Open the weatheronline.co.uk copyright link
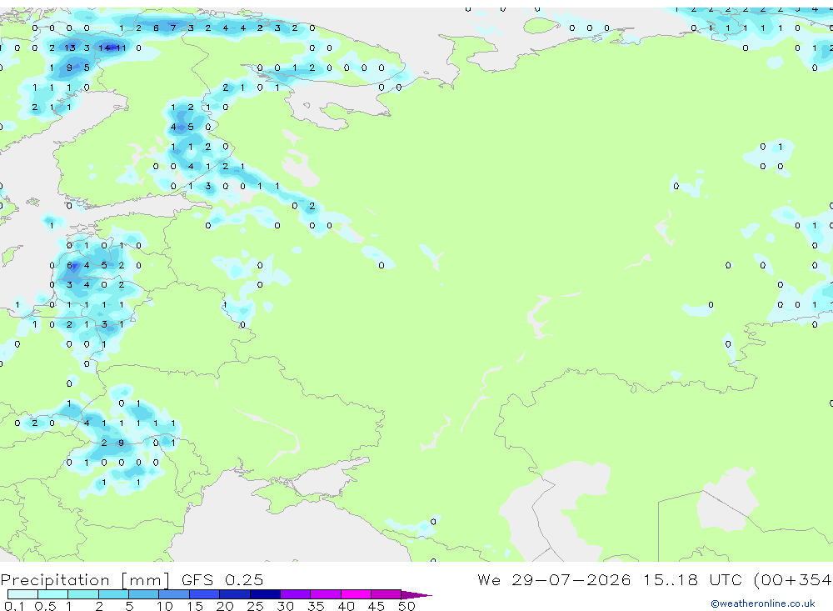The height and width of the screenshot is (611, 833). point(762,603)
